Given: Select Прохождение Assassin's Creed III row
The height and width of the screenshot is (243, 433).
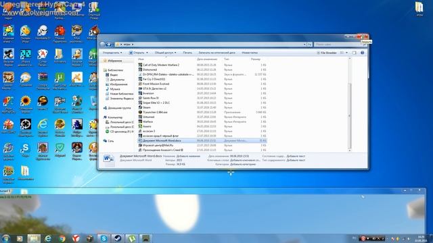Looking at the screenshot, I should tap(202, 150).
